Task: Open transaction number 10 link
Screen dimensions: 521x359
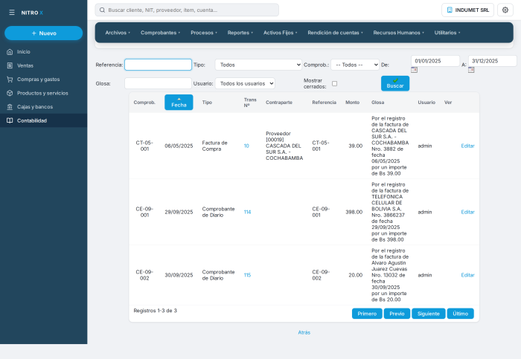Action: [x=246, y=146]
